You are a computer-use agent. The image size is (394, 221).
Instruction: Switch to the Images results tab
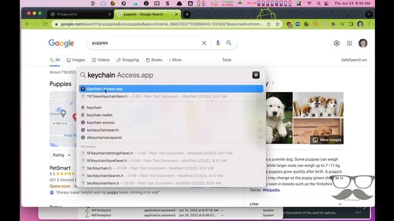pos(76,60)
